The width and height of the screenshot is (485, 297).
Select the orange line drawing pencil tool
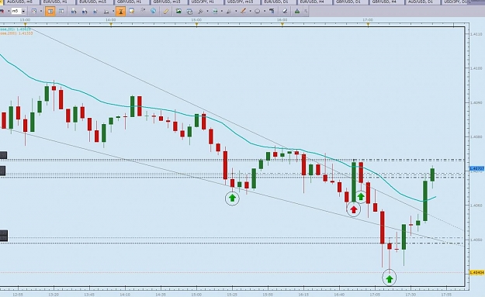coord(243,11)
